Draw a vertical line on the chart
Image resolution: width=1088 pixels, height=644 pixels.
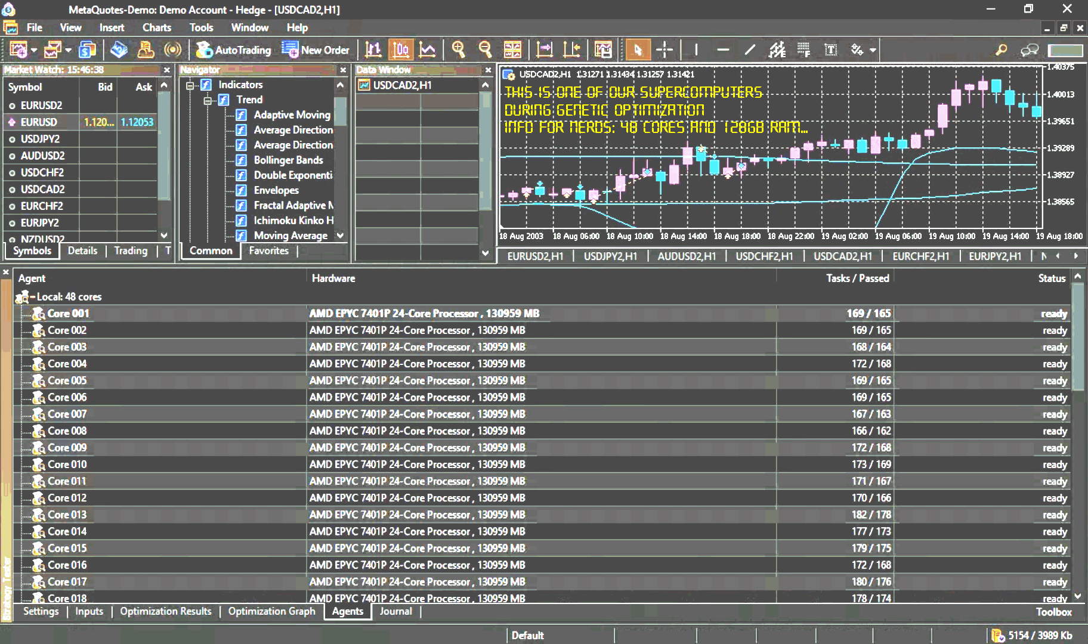696,50
